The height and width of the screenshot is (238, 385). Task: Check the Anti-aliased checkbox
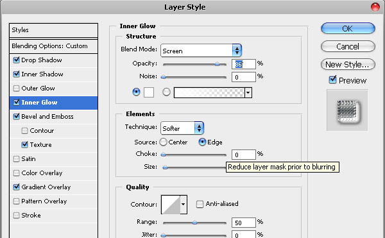[200, 204]
